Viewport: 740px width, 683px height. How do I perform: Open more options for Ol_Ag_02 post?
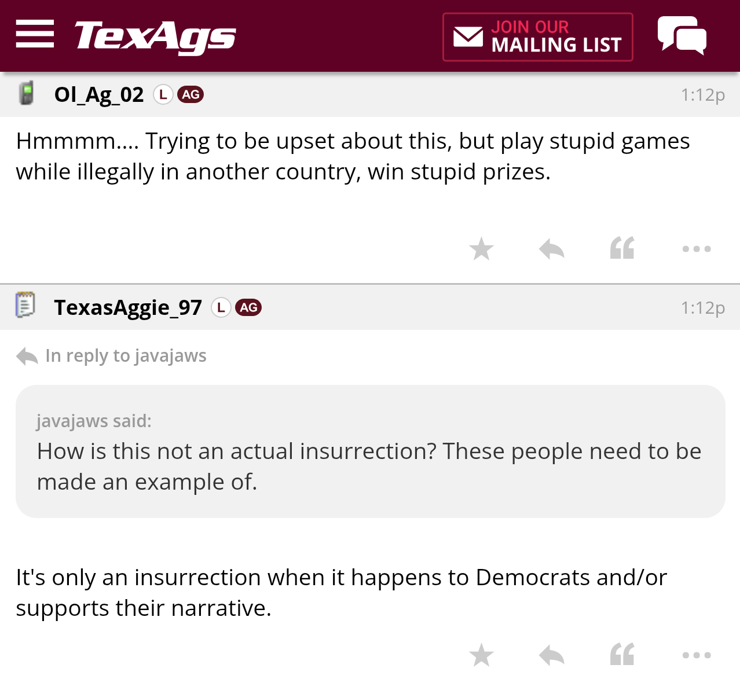(696, 249)
